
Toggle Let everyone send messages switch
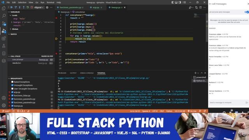pos(247,12)
